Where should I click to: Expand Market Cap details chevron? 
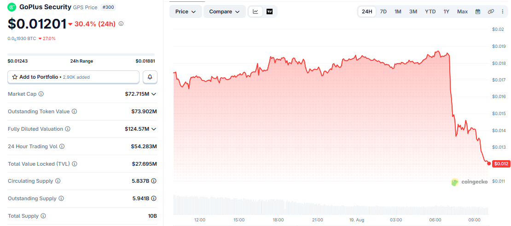pos(154,94)
